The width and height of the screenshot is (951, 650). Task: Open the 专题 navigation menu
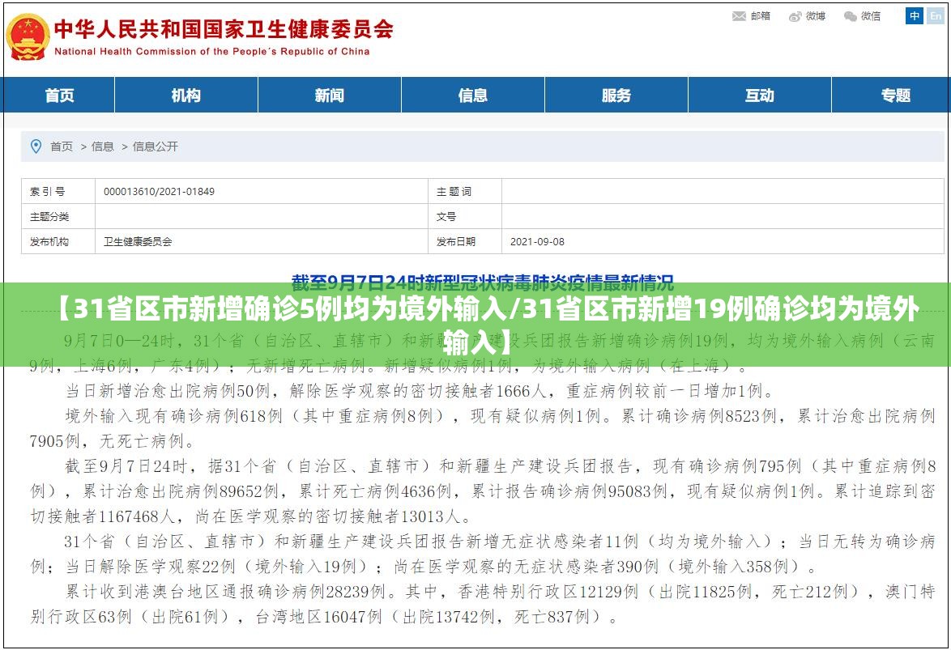(x=896, y=96)
